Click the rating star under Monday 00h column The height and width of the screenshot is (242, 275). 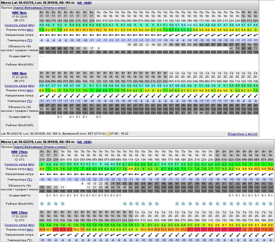pyautogui.click(x=62, y=204)
